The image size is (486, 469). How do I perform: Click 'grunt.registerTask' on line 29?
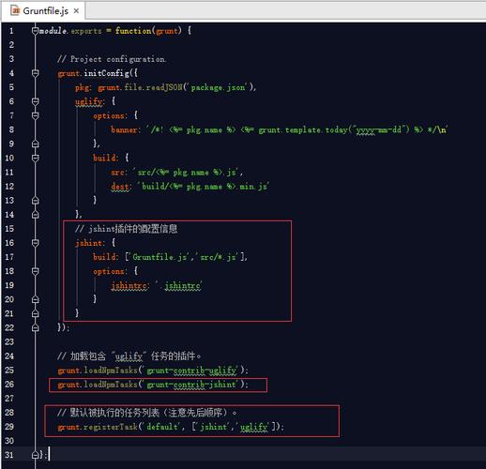(x=98, y=427)
